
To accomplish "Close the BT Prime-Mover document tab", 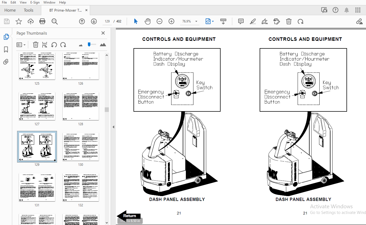I will pyautogui.click(x=86, y=10).
